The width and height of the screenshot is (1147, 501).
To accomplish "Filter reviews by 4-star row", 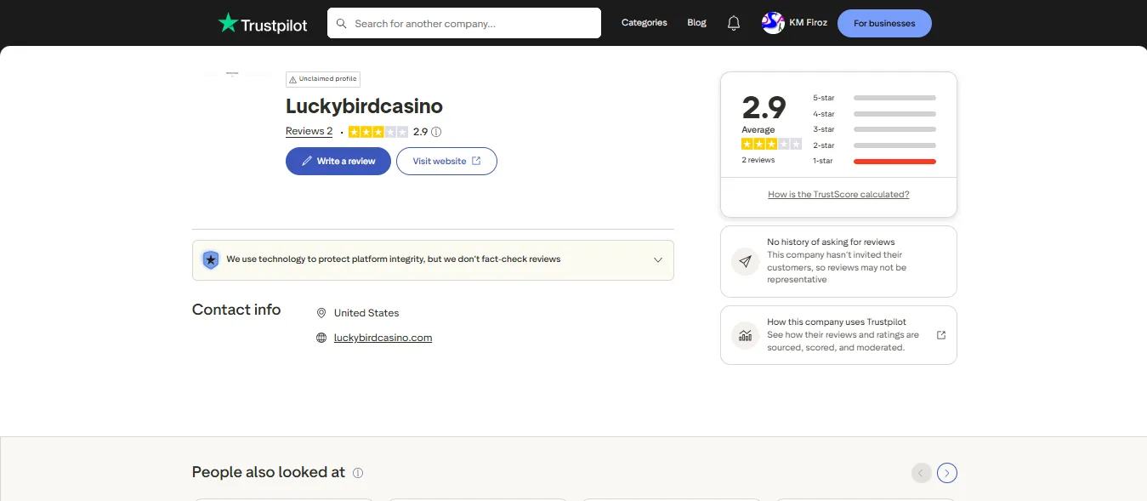I will pyautogui.click(x=874, y=114).
